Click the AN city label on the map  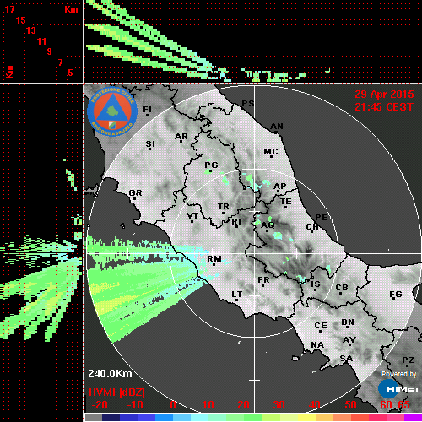(x=277, y=127)
